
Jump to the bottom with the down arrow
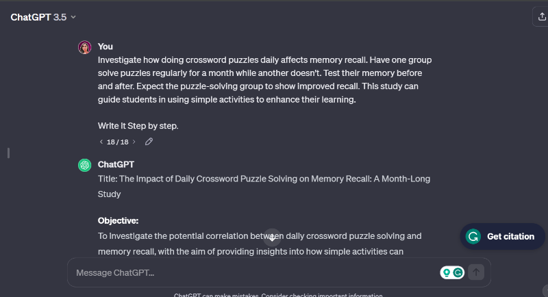272,237
